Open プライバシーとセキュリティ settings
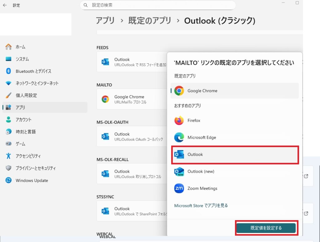The height and width of the screenshot is (242, 320). point(36,168)
